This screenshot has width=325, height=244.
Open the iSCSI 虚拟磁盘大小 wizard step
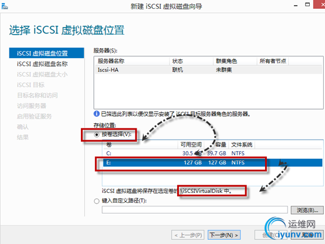(x=42, y=74)
